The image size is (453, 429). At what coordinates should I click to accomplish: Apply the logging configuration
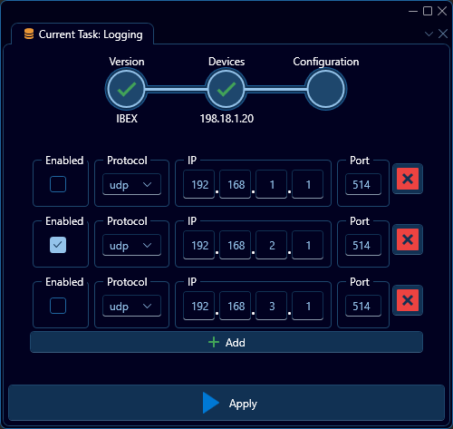tap(226, 403)
